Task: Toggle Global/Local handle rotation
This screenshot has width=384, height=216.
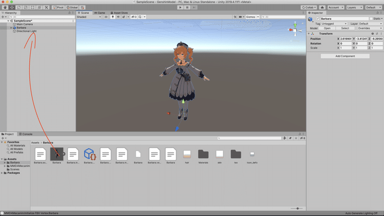Action: (72, 7)
